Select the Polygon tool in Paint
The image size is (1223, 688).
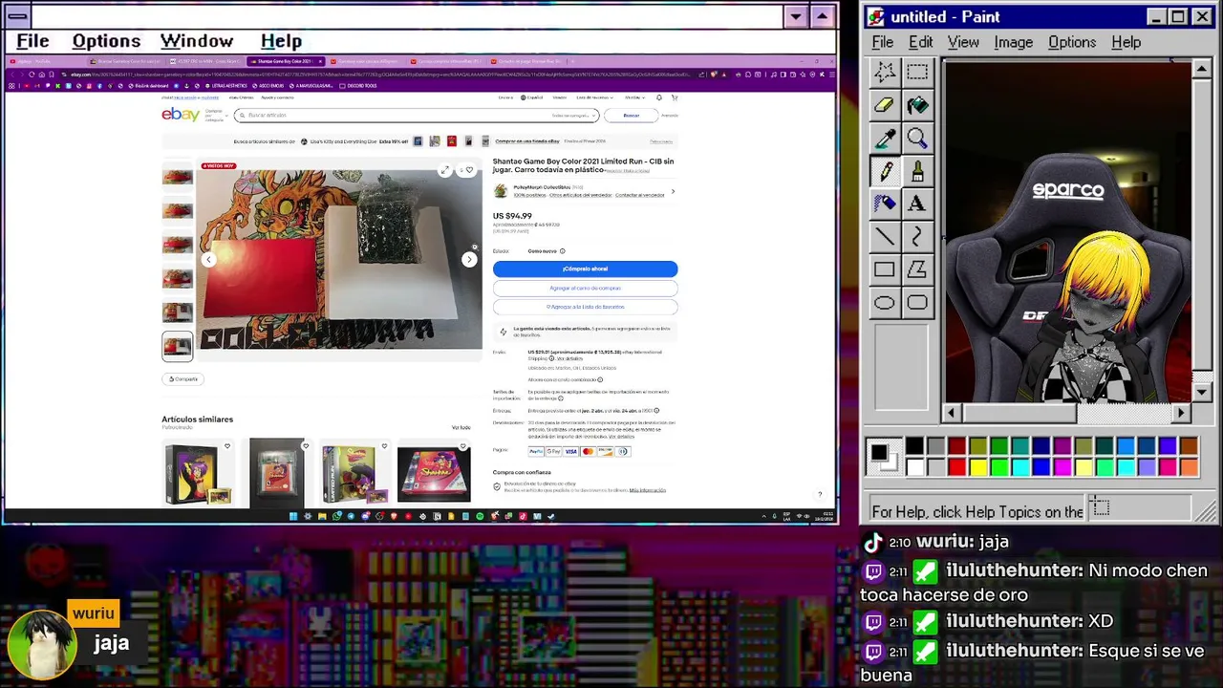click(917, 269)
